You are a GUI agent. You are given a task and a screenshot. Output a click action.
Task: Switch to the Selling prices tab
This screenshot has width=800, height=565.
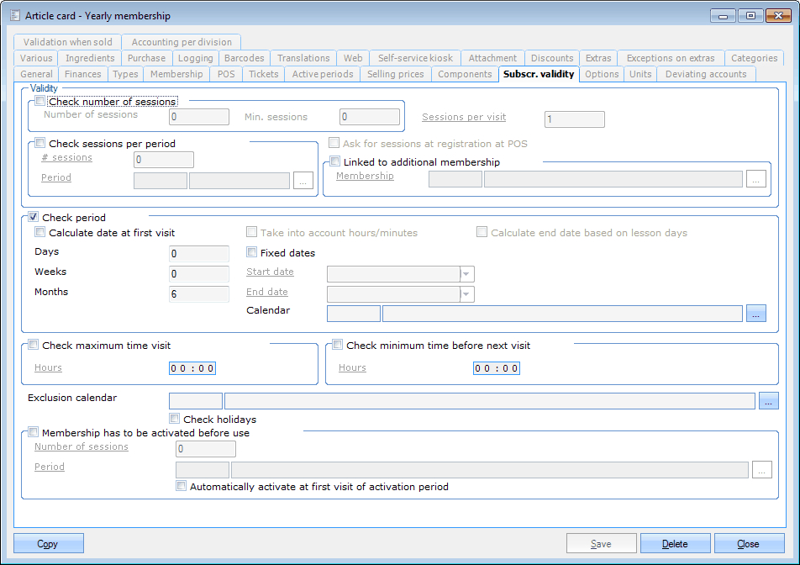point(395,74)
